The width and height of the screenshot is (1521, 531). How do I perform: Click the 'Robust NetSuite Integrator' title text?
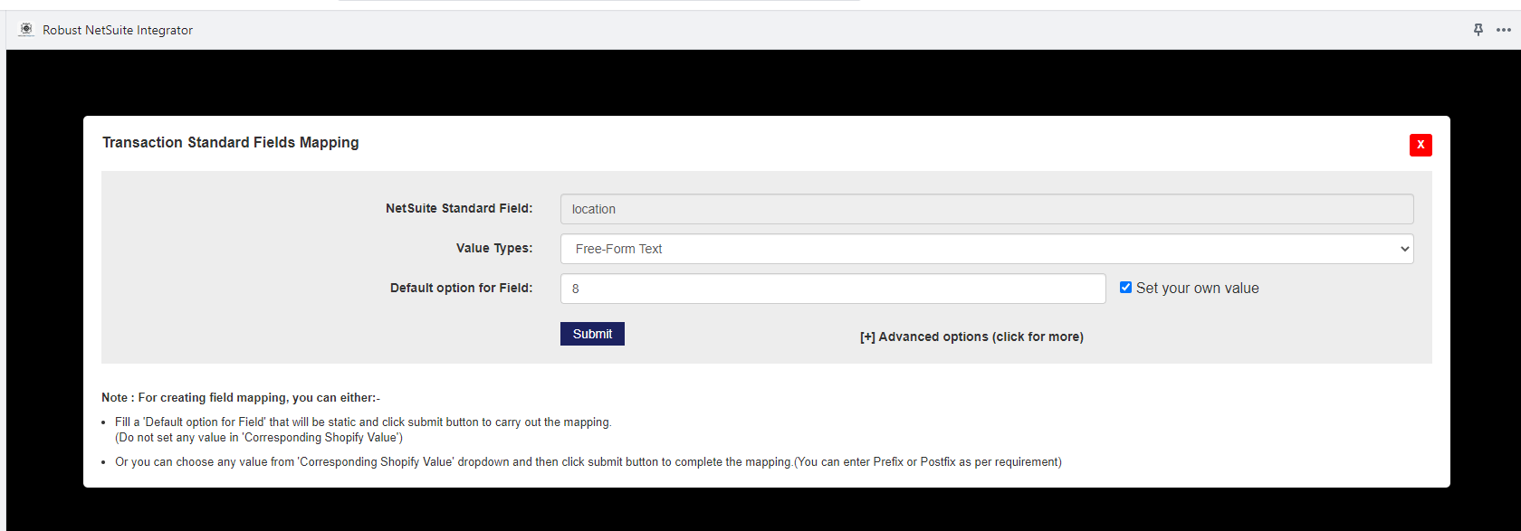pyautogui.click(x=118, y=30)
